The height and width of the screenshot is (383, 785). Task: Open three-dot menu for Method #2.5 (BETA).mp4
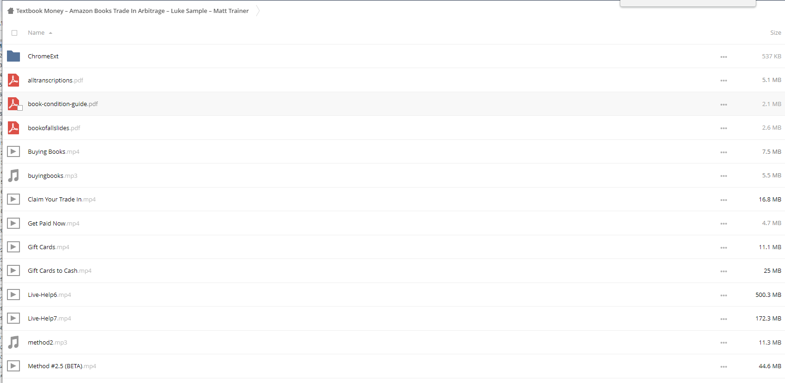pos(723,367)
